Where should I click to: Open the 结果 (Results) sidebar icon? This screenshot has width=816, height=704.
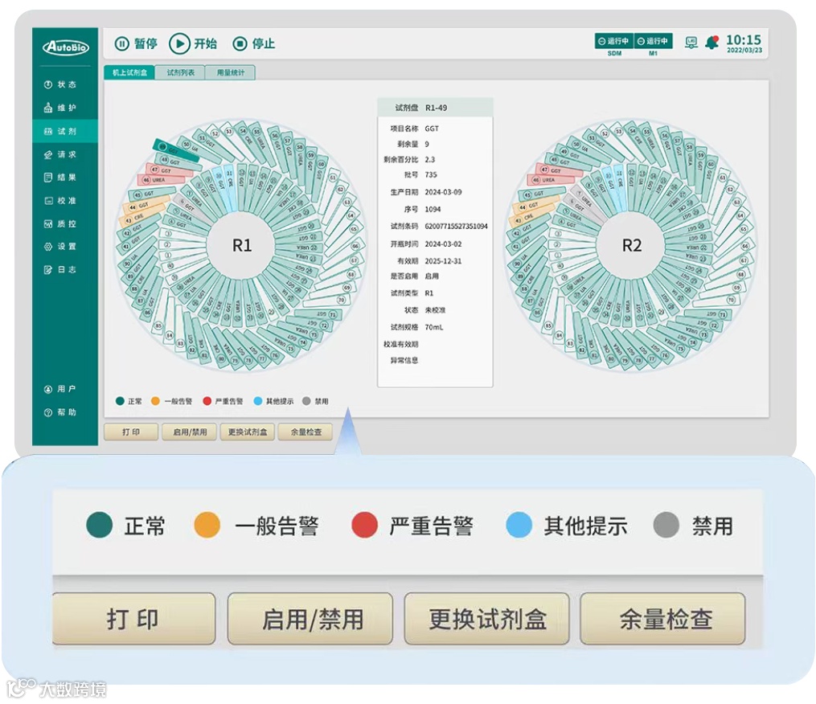pos(47,177)
